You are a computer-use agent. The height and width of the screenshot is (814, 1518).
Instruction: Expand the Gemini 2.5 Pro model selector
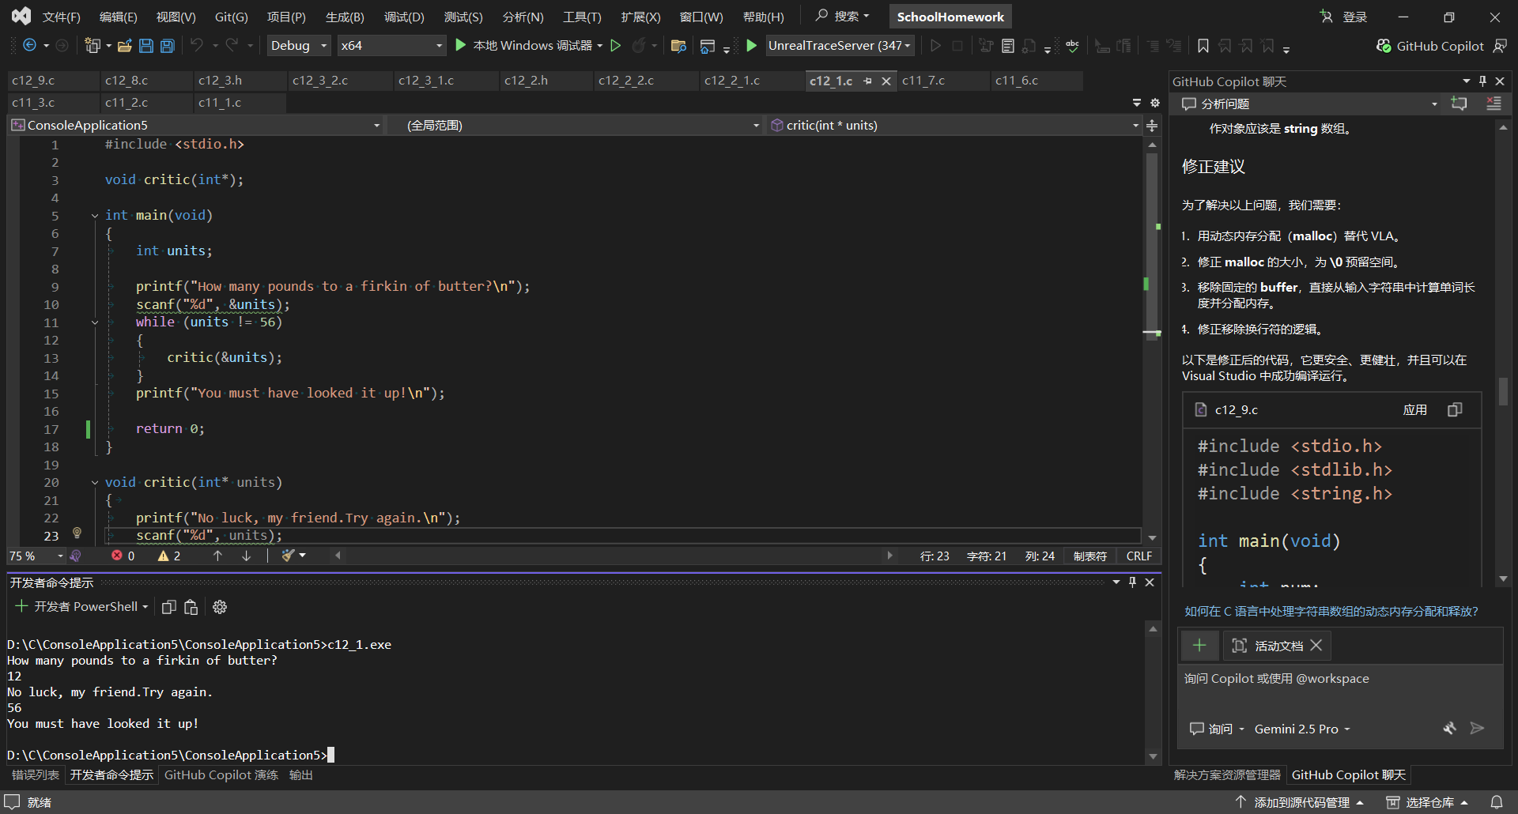point(1301,729)
